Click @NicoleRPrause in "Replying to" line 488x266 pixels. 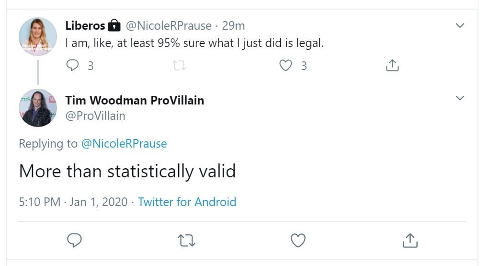pos(124,143)
